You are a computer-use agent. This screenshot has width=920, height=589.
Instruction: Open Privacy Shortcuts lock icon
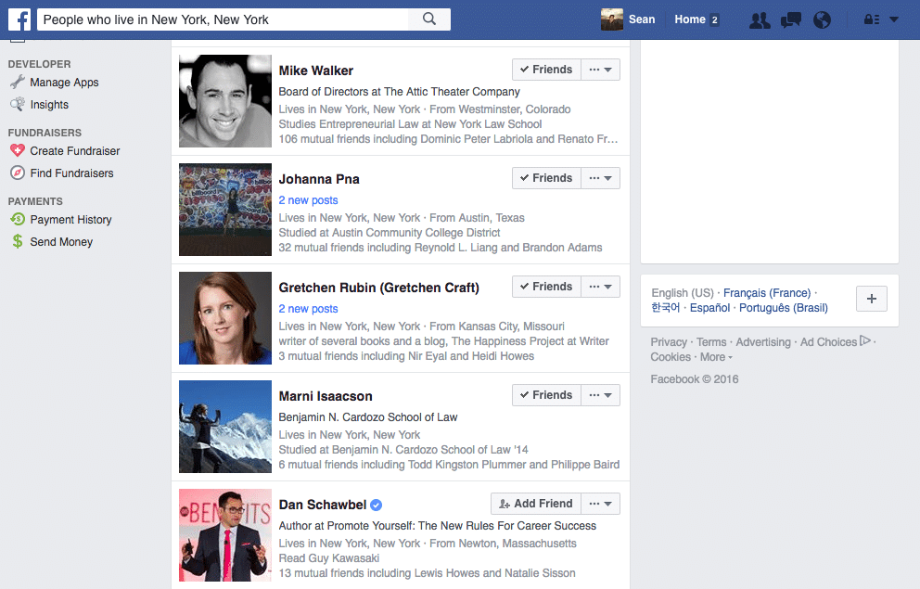point(871,19)
